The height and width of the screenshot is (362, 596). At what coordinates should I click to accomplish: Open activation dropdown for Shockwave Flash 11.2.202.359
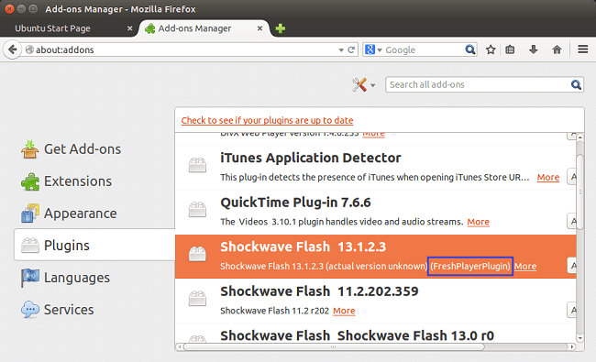coord(571,310)
